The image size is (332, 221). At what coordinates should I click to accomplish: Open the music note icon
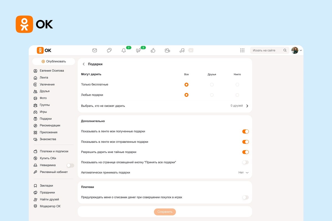coord(182,50)
